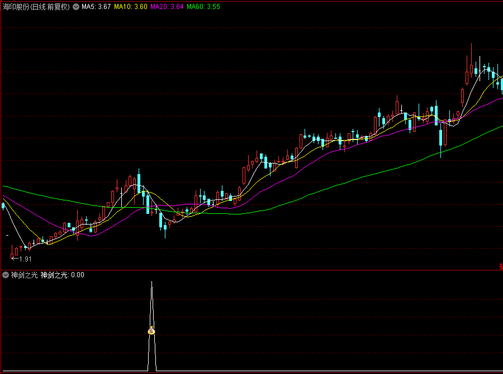
Task: Select the MA20: 3.64 label
Action: pos(167,7)
